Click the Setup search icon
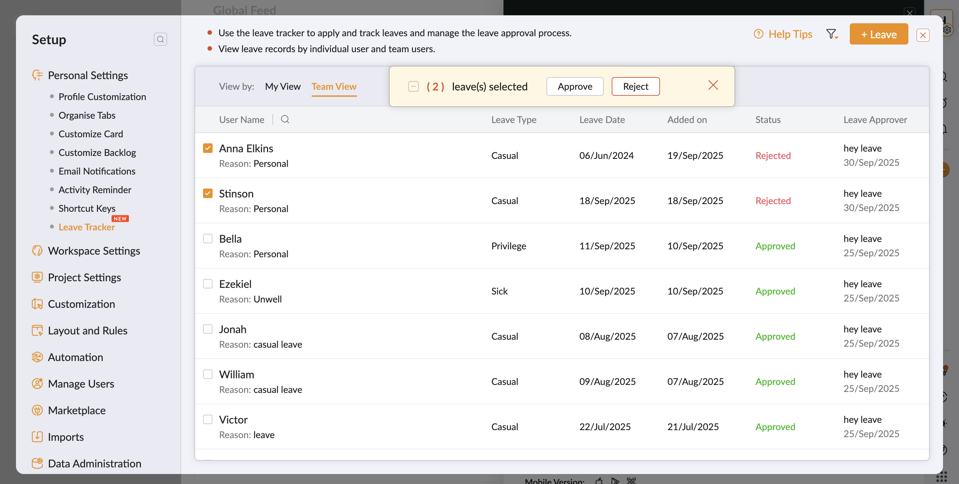959x484 pixels. coord(160,40)
